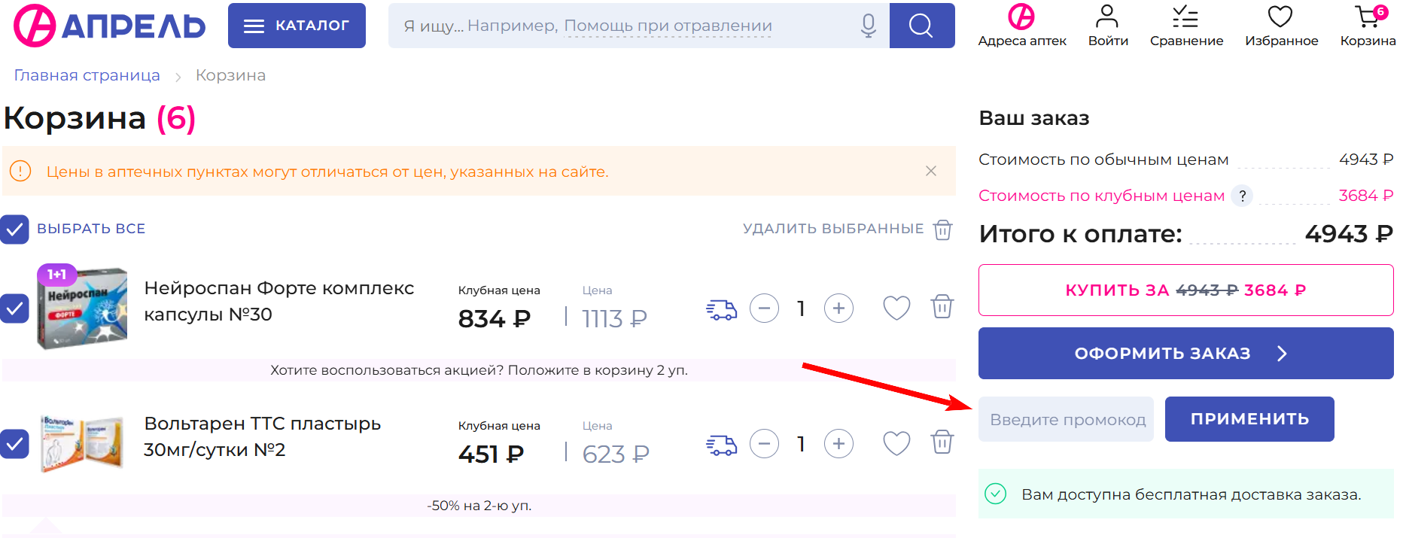Increase quantity of Нейроспан Форте
The width and height of the screenshot is (1403, 538).
(838, 308)
